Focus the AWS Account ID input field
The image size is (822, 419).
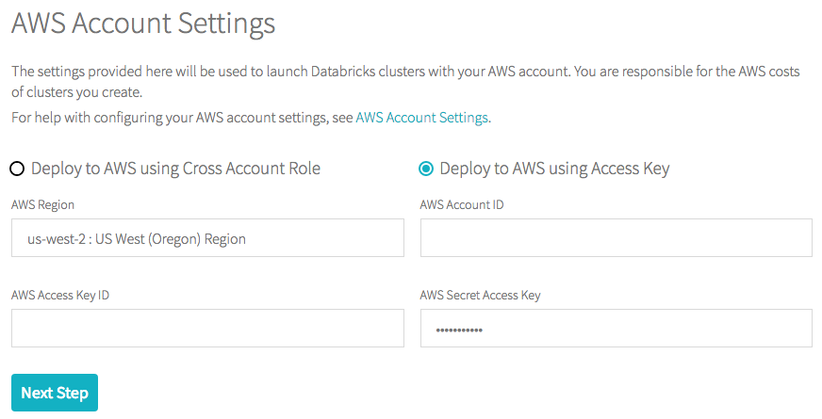[616, 238]
